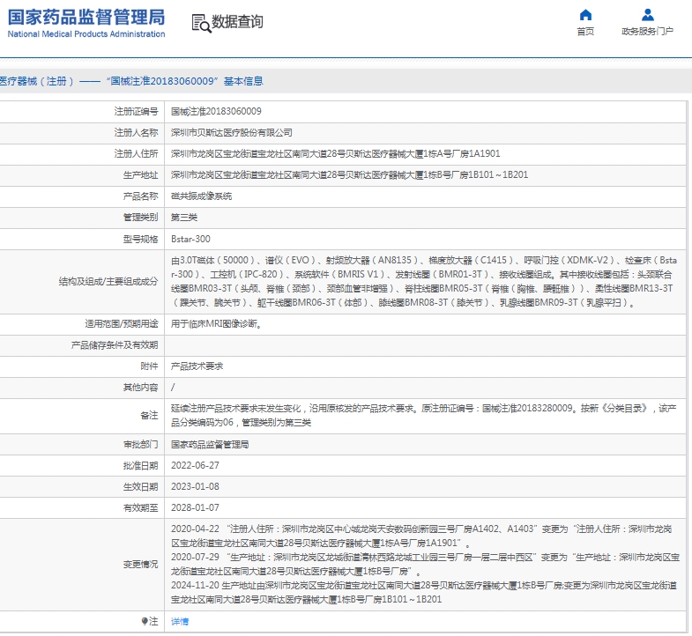Click the 2020-07-29 change record entry

tap(425, 565)
